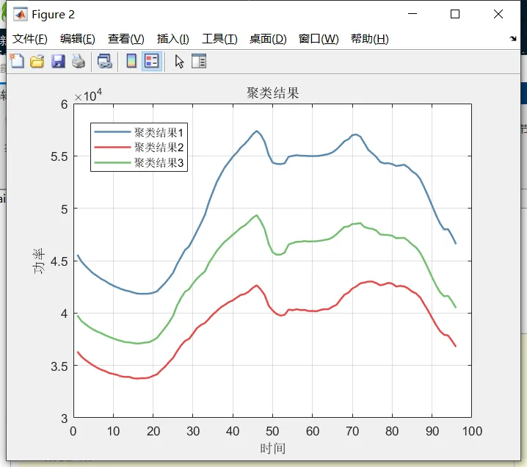Screen dimensions: 527x467
Task: Maximize the Figure 2 window
Action: pos(455,14)
